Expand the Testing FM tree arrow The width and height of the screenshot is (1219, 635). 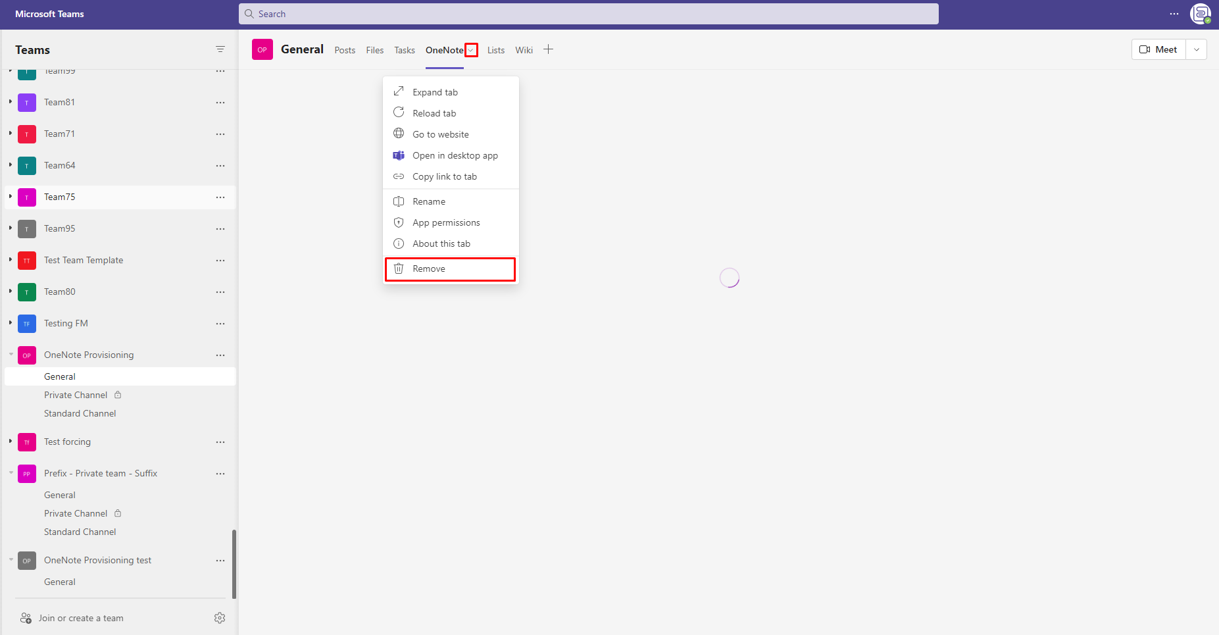pyautogui.click(x=11, y=322)
